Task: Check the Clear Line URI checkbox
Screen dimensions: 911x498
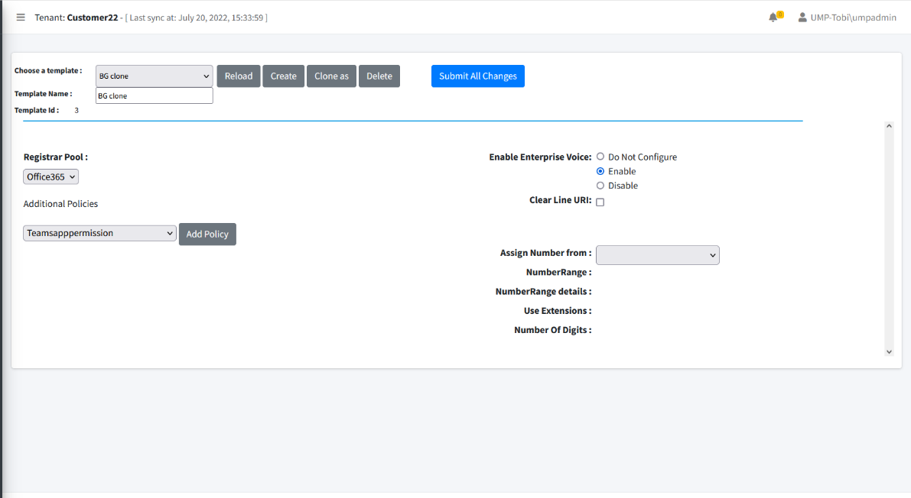Action: point(600,202)
